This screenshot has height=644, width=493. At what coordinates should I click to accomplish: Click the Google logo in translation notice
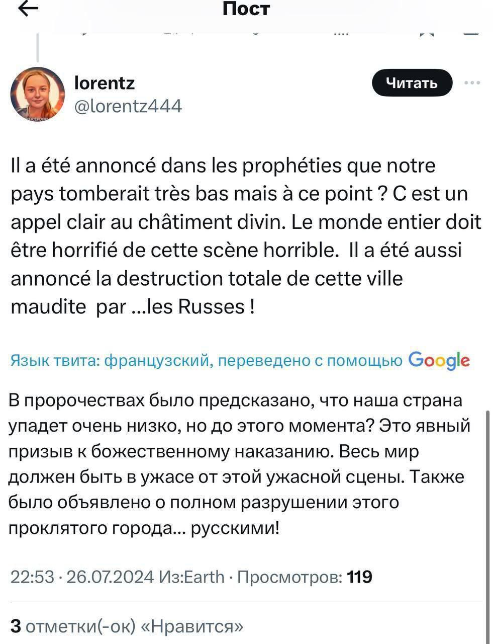[x=439, y=360]
